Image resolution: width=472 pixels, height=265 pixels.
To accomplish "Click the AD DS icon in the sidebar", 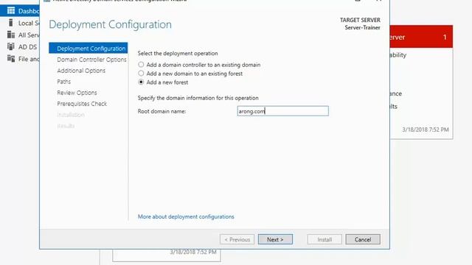I will pos(11,46).
